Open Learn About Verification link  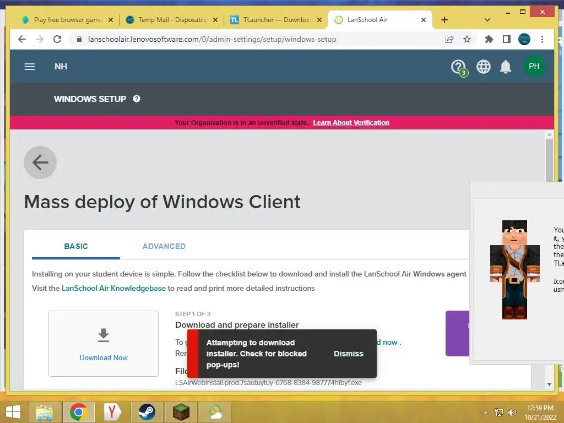[351, 123]
